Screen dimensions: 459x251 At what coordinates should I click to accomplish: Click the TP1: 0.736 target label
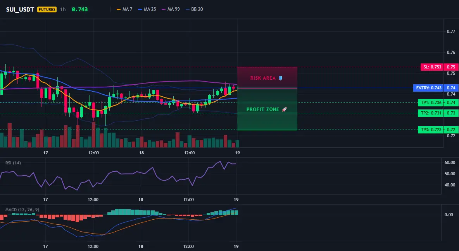(x=431, y=102)
